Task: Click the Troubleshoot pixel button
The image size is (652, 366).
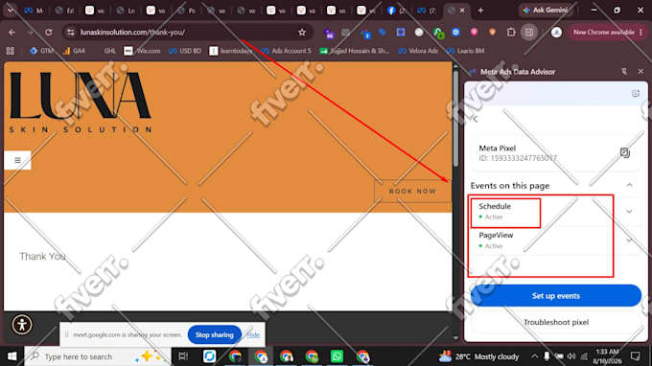Action: click(555, 322)
